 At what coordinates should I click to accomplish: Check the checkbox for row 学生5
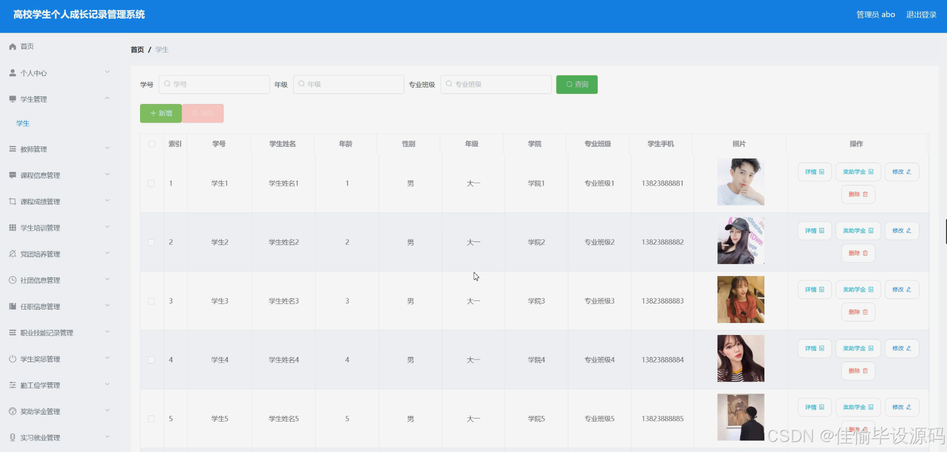point(151,419)
